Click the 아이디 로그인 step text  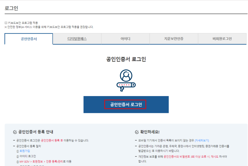pyautogui.click(x=28, y=156)
